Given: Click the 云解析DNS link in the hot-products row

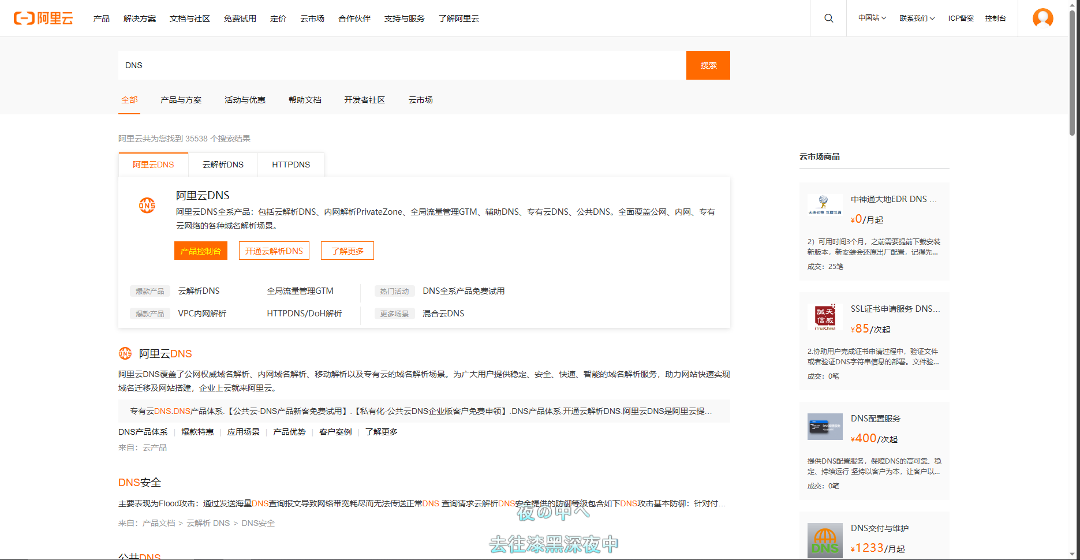Looking at the screenshot, I should point(199,291).
